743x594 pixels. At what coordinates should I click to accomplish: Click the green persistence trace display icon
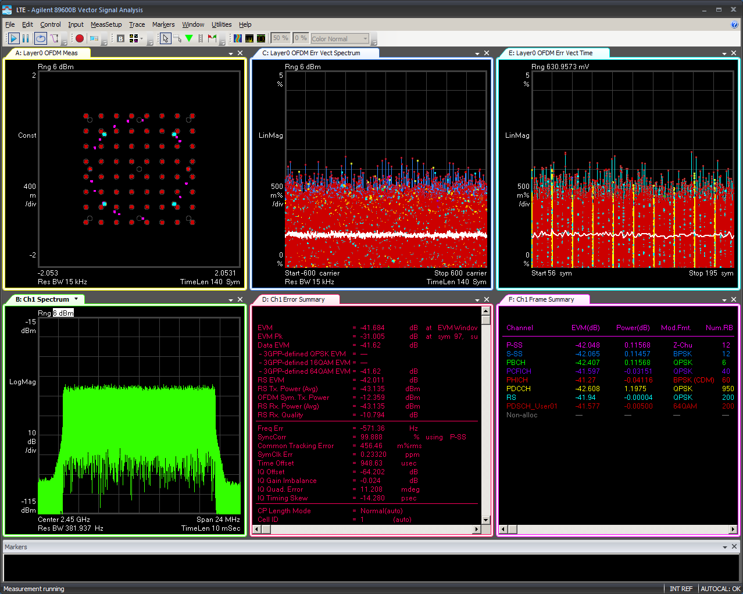[261, 38]
